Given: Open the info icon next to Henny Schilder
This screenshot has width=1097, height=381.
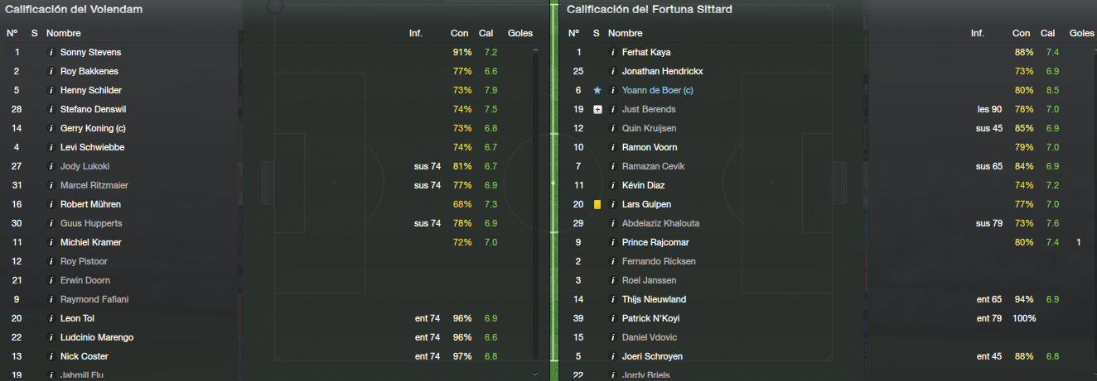Looking at the screenshot, I should pyautogui.click(x=51, y=91).
